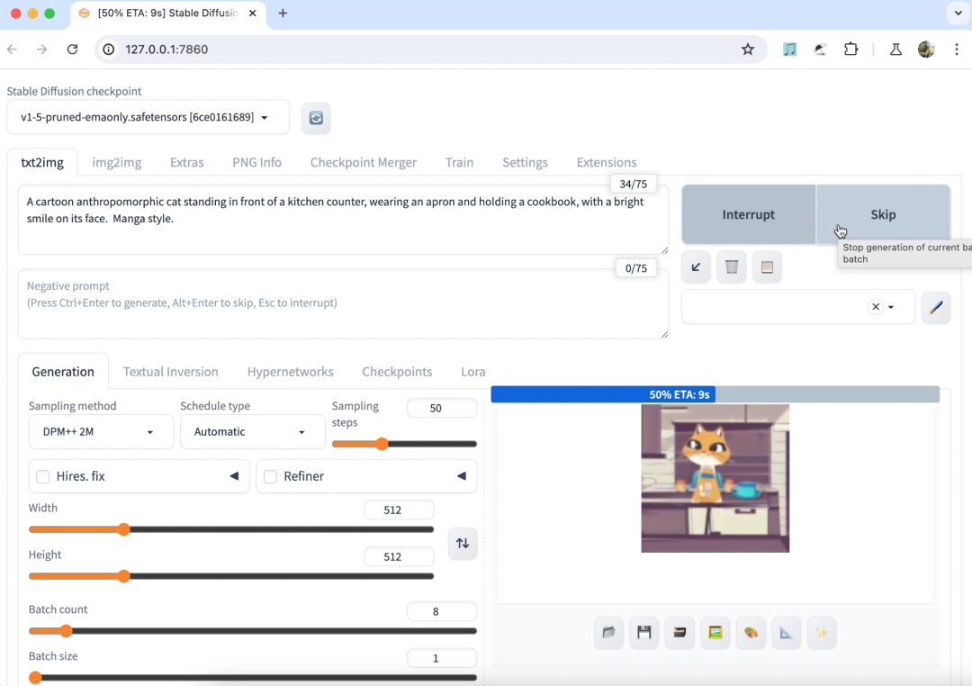Expand the Refiner options triangle

(462, 476)
